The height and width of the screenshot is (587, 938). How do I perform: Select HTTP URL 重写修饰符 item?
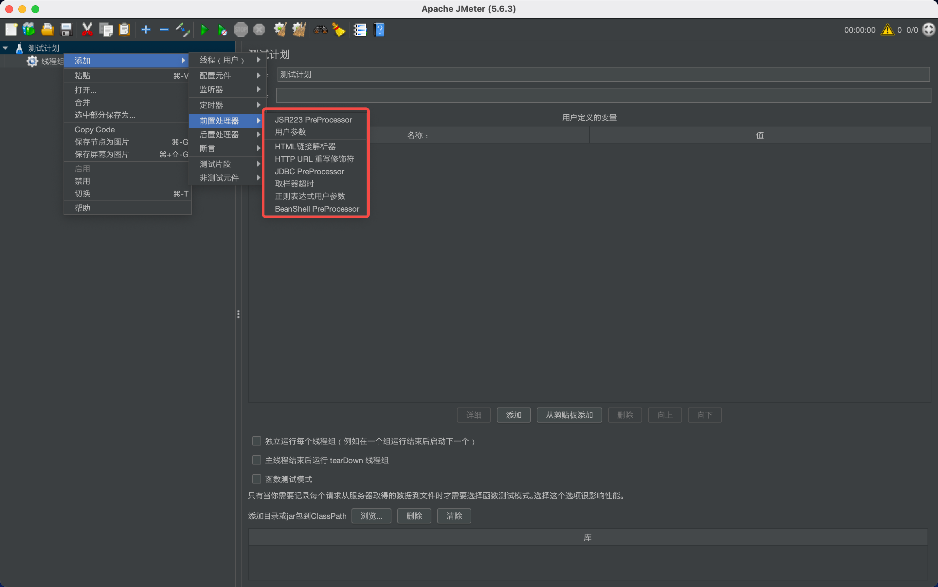316,159
